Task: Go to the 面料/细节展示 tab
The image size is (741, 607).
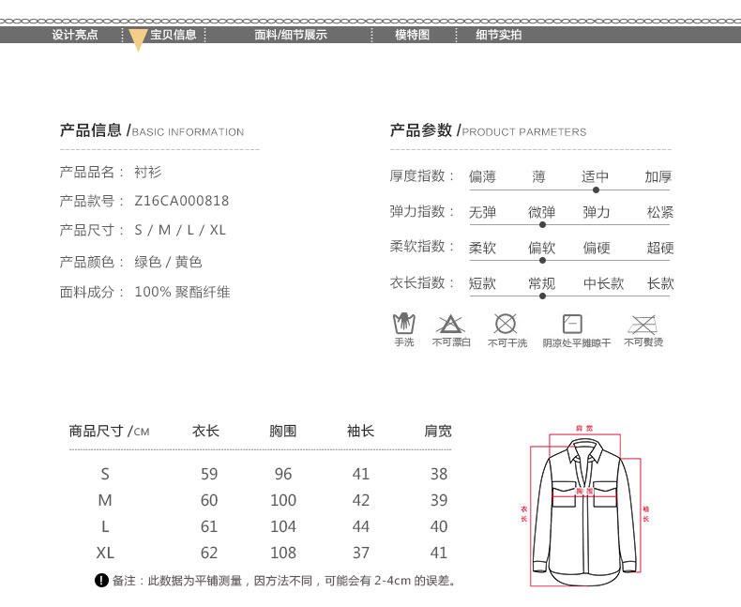Action: point(291,35)
